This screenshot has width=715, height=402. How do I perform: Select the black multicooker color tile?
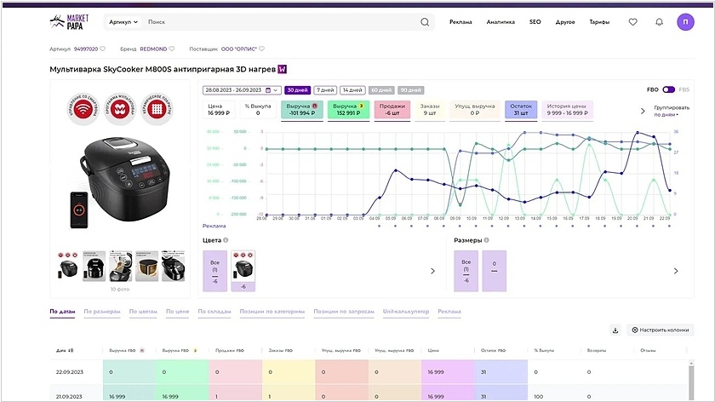coord(243,271)
